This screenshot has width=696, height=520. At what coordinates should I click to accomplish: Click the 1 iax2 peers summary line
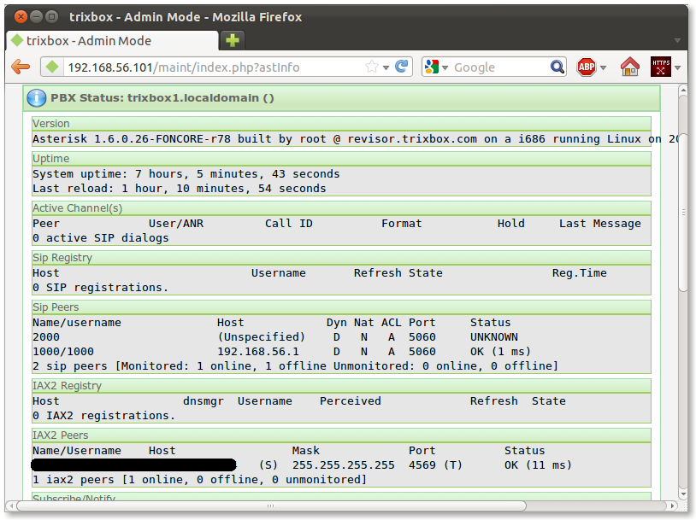pyautogui.click(x=200, y=480)
